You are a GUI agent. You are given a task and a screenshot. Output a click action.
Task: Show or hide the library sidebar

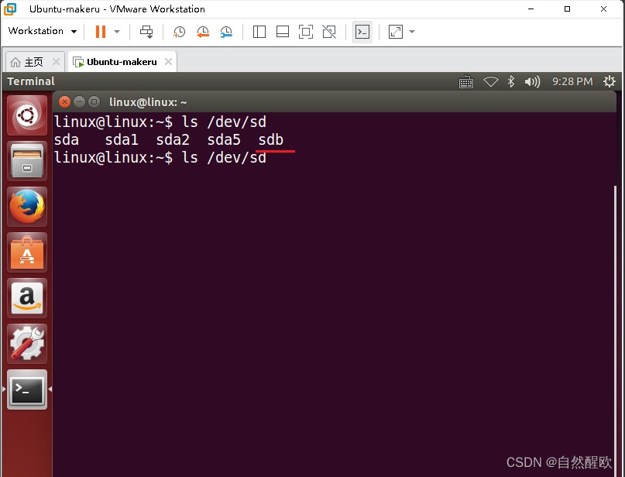point(259,32)
